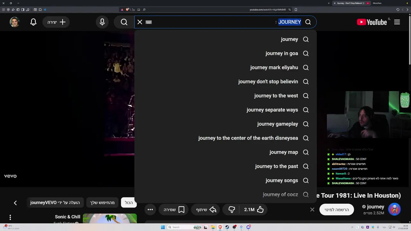Bookmark the page via the address bar icon
The height and width of the screenshot is (231, 411).
(296, 10)
